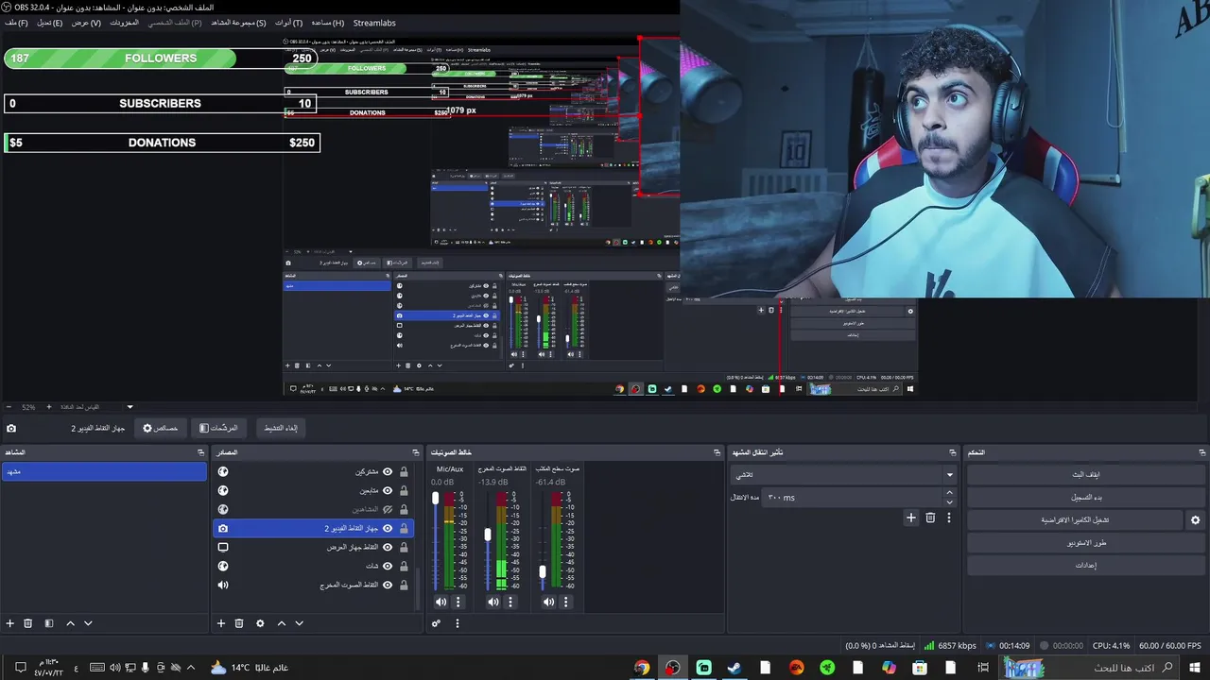
Task: Move source up arrow in المصادر panel
Action: [x=281, y=623]
